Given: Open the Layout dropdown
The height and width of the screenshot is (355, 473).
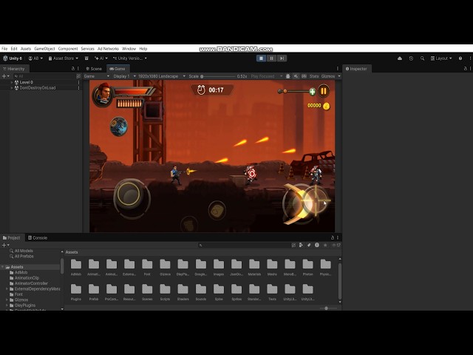Looking at the screenshot, I should click(441, 58).
